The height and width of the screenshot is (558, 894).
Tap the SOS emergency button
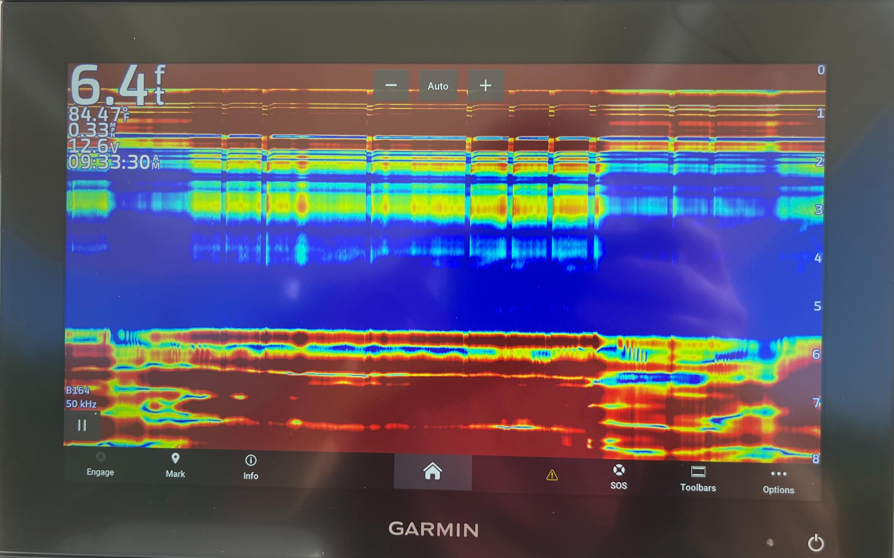pos(619,477)
